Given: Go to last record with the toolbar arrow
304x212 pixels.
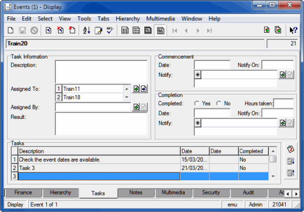Looking at the screenshot, I should [x=210, y=30].
